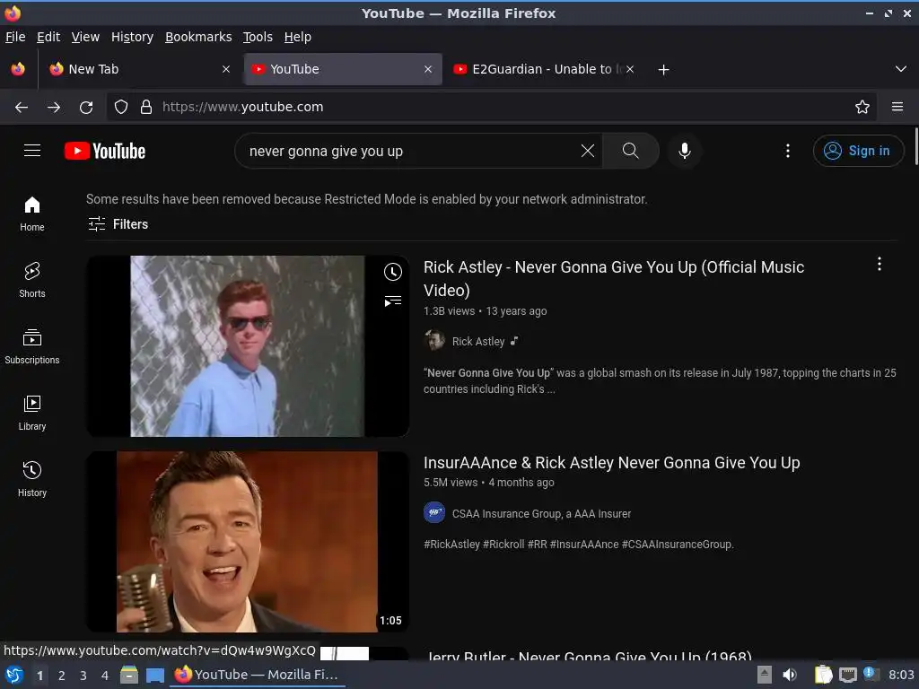Screen dimensions: 919x689
Task: Open the Tools menu
Action: coord(258,37)
